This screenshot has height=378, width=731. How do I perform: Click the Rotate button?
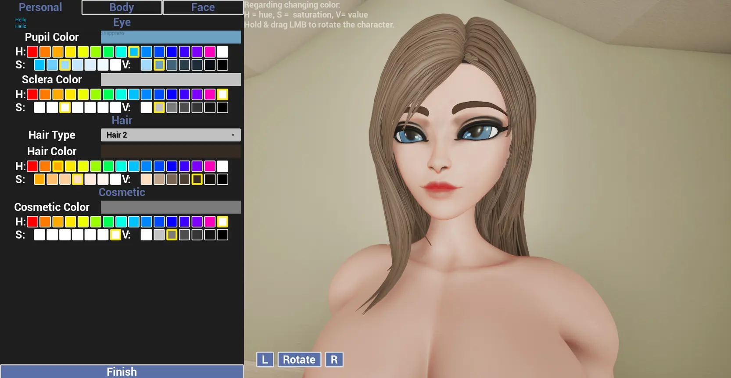pos(299,360)
